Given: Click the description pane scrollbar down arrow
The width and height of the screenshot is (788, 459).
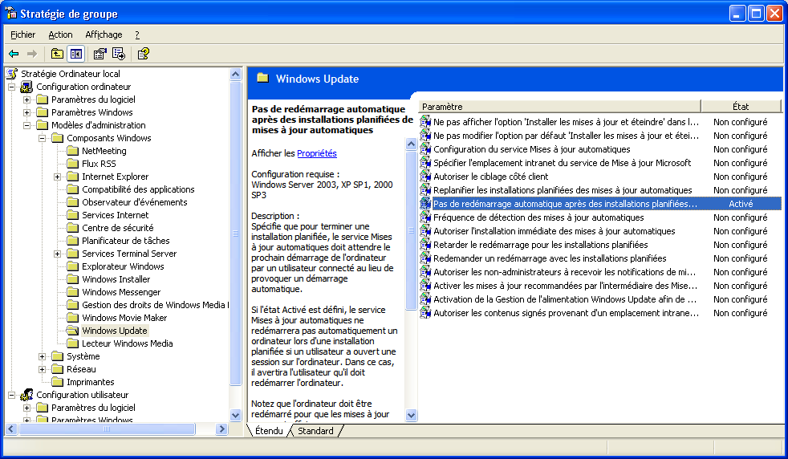Looking at the screenshot, I should click(412, 416).
